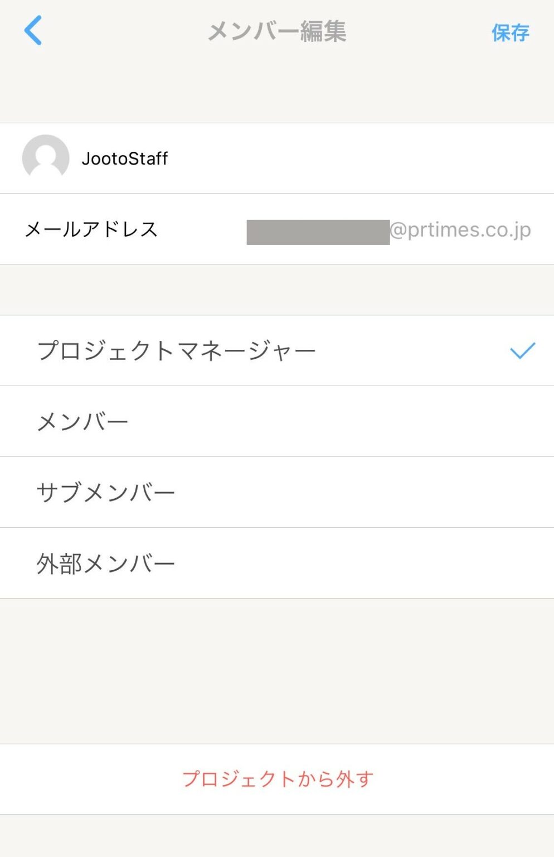
Task: Click the gray spacer between email and roles
Action: (277, 290)
